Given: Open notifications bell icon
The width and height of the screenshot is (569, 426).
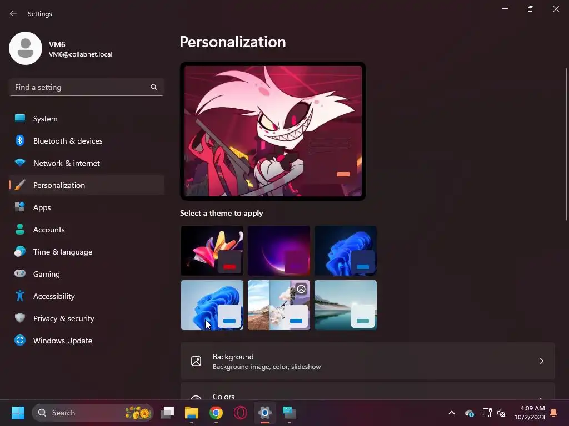Looking at the screenshot, I should pyautogui.click(x=554, y=413).
